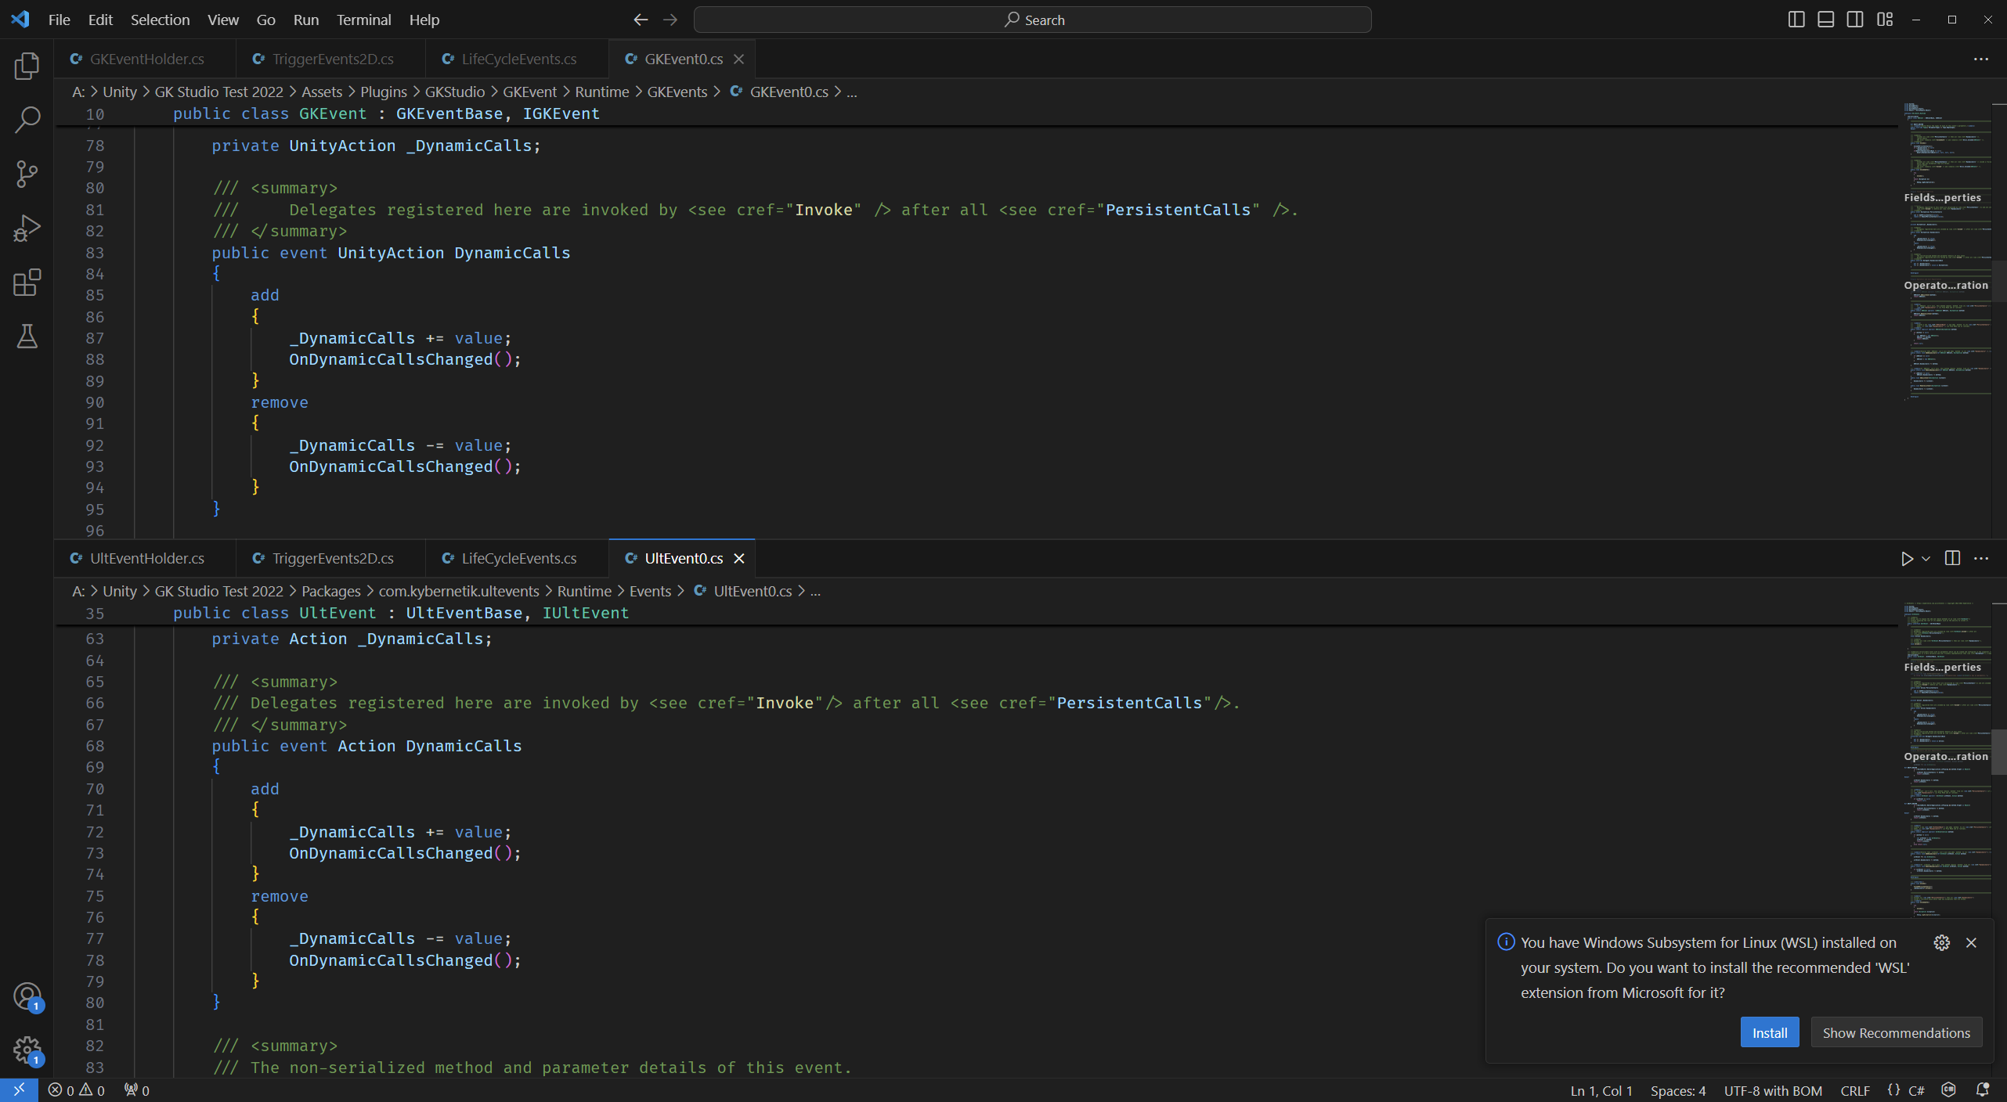
Task: Split the lower editor with the split icon
Action: 1953,558
